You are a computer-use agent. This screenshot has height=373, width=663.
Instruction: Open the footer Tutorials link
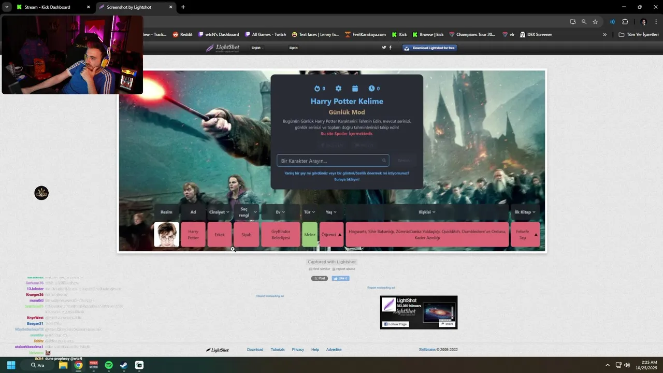point(278,350)
